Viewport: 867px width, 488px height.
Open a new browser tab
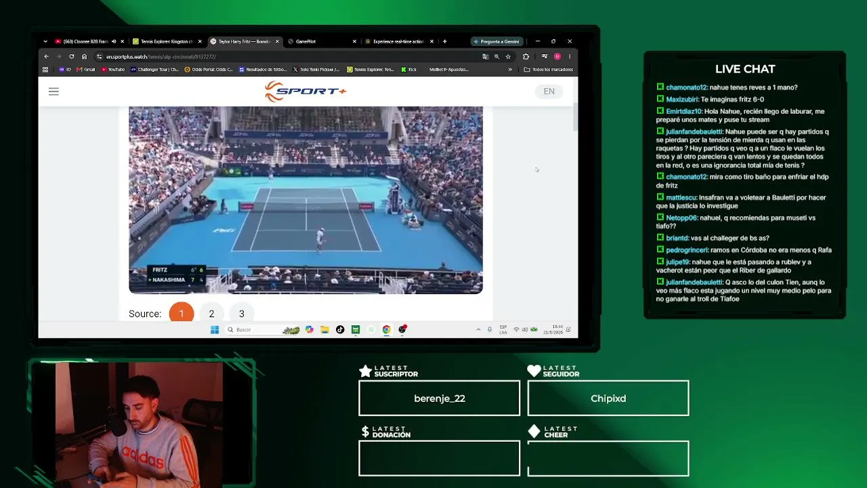[444, 41]
